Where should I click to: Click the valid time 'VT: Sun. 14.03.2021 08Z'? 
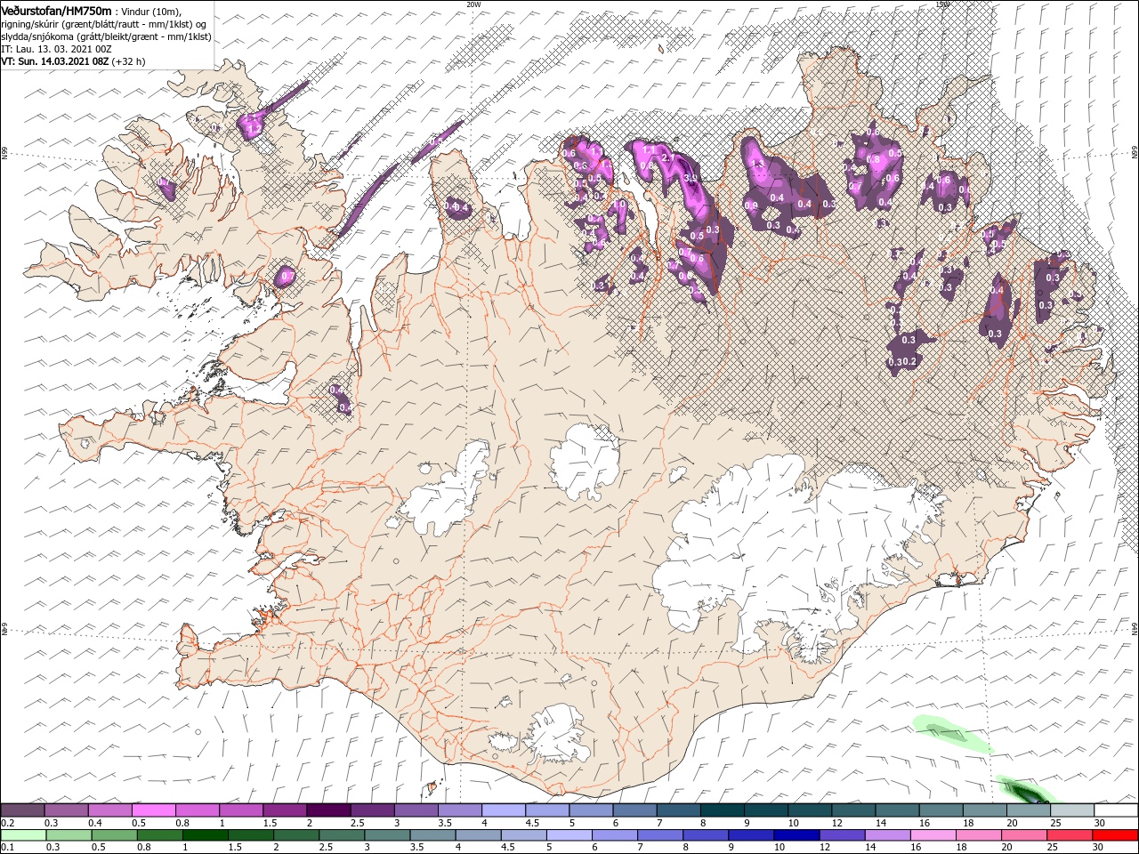pyautogui.click(x=54, y=61)
